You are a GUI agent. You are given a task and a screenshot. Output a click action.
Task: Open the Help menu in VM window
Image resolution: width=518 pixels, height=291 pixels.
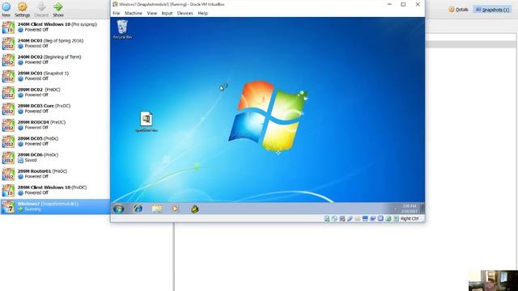(203, 13)
